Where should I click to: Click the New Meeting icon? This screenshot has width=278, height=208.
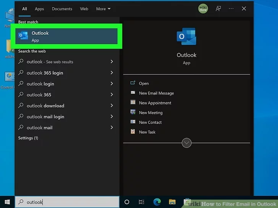pos(133,112)
